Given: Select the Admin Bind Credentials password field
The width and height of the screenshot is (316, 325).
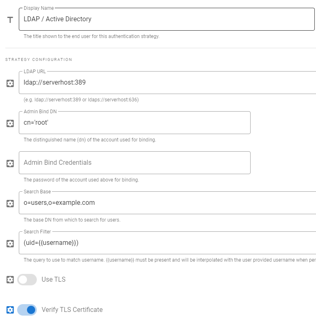Looking at the screenshot, I should pos(135,163).
